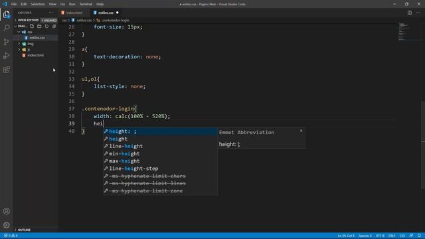Open the File menu

pyautogui.click(x=14, y=4)
